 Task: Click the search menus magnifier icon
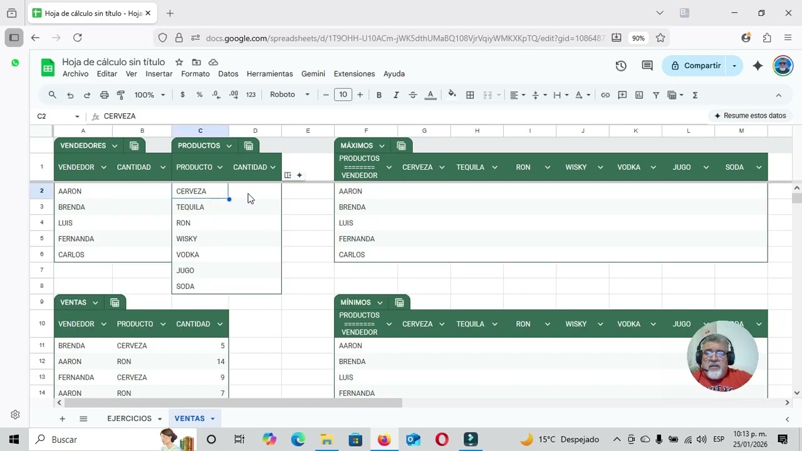(53, 95)
